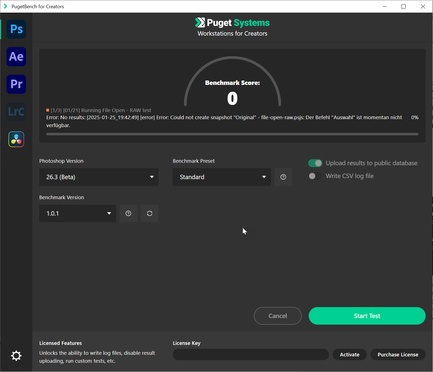Open the DaVinci Resolve benchmark
This screenshot has width=433, height=372.
point(16,139)
